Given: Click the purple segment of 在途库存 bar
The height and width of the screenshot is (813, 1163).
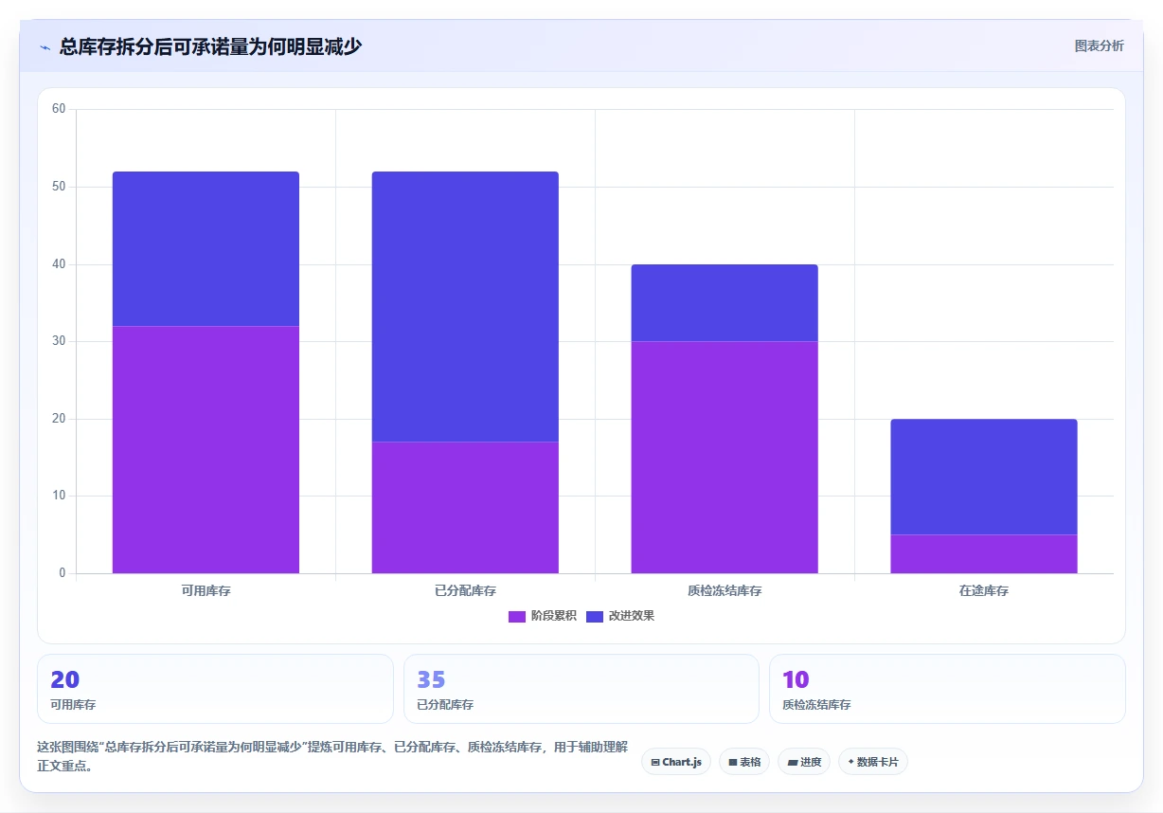Looking at the screenshot, I should (x=984, y=553).
